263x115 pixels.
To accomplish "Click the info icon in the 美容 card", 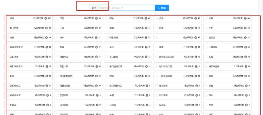I will point(97,47).
